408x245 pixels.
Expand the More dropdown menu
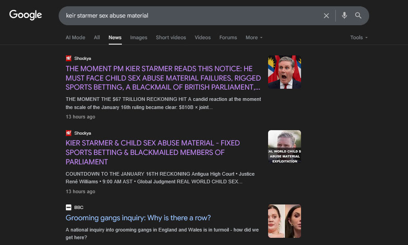[254, 37]
